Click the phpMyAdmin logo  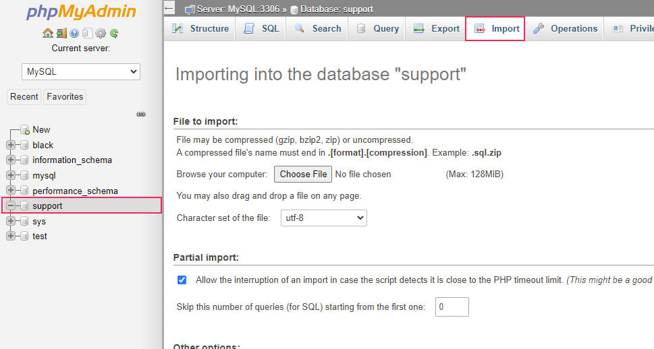click(x=81, y=11)
